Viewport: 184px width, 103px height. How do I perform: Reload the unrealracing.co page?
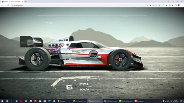pyautogui.click(x=8, y=5)
